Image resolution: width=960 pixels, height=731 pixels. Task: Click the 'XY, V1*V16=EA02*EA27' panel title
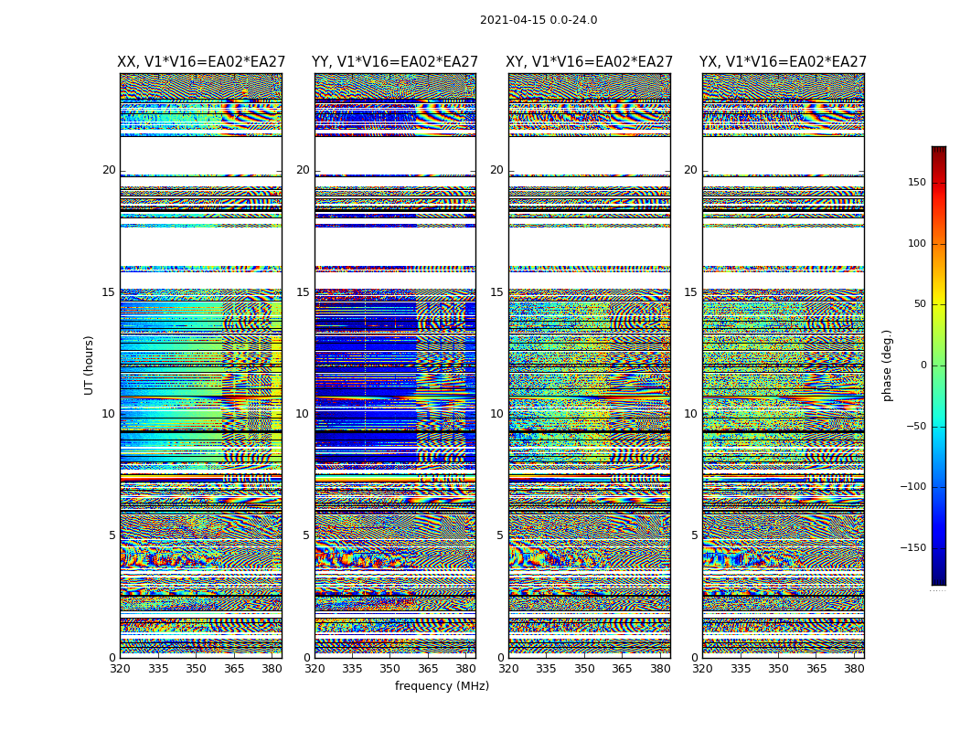click(589, 62)
